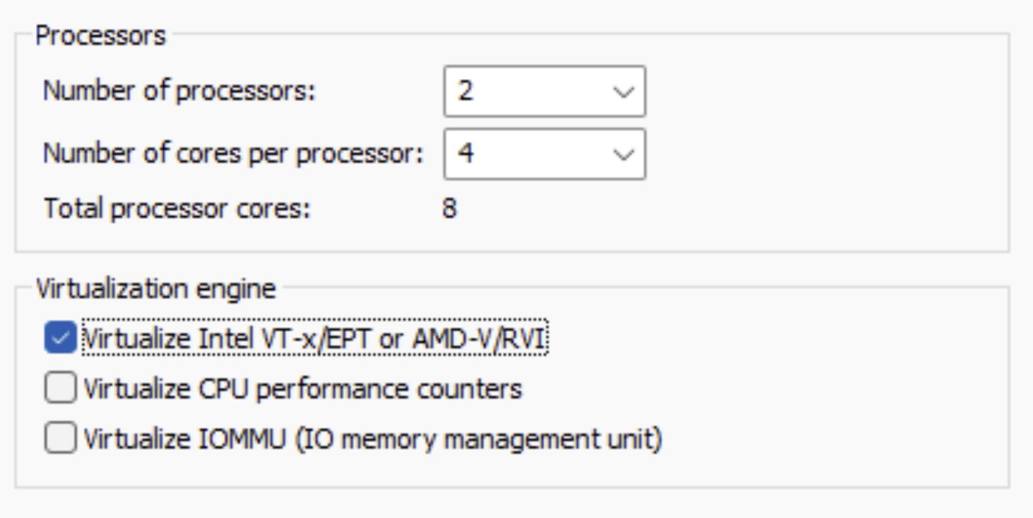This screenshot has height=518, width=1033.
Task: Tick the empty box beside Virtualize IOMMU
Action: tap(61, 438)
